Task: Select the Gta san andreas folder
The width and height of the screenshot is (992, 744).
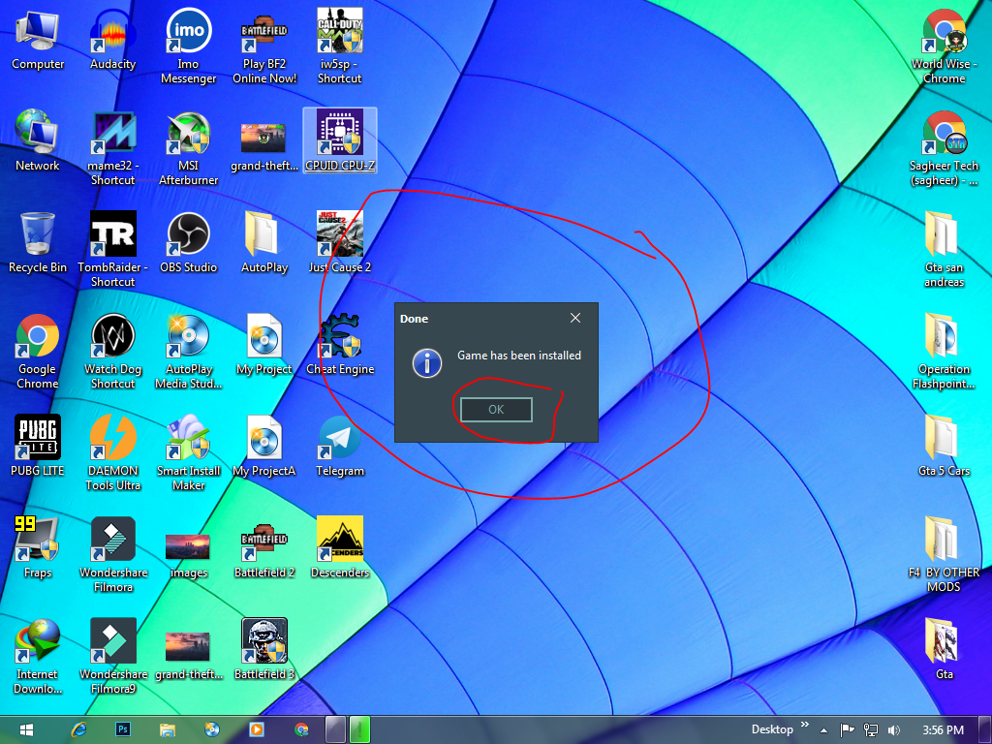Action: pyautogui.click(x=944, y=250)
